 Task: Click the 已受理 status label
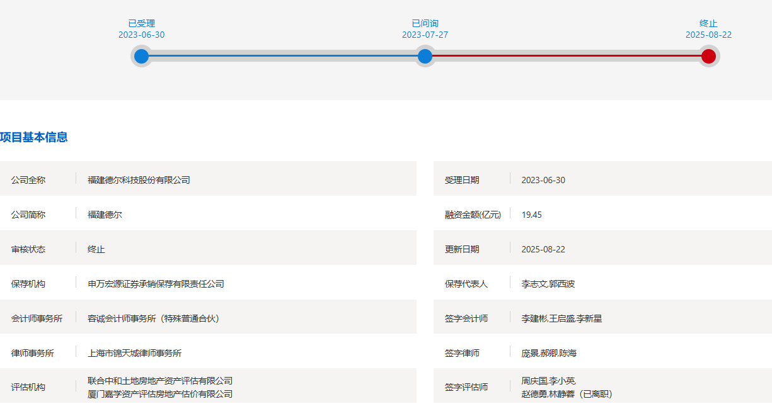pos(141,23)
